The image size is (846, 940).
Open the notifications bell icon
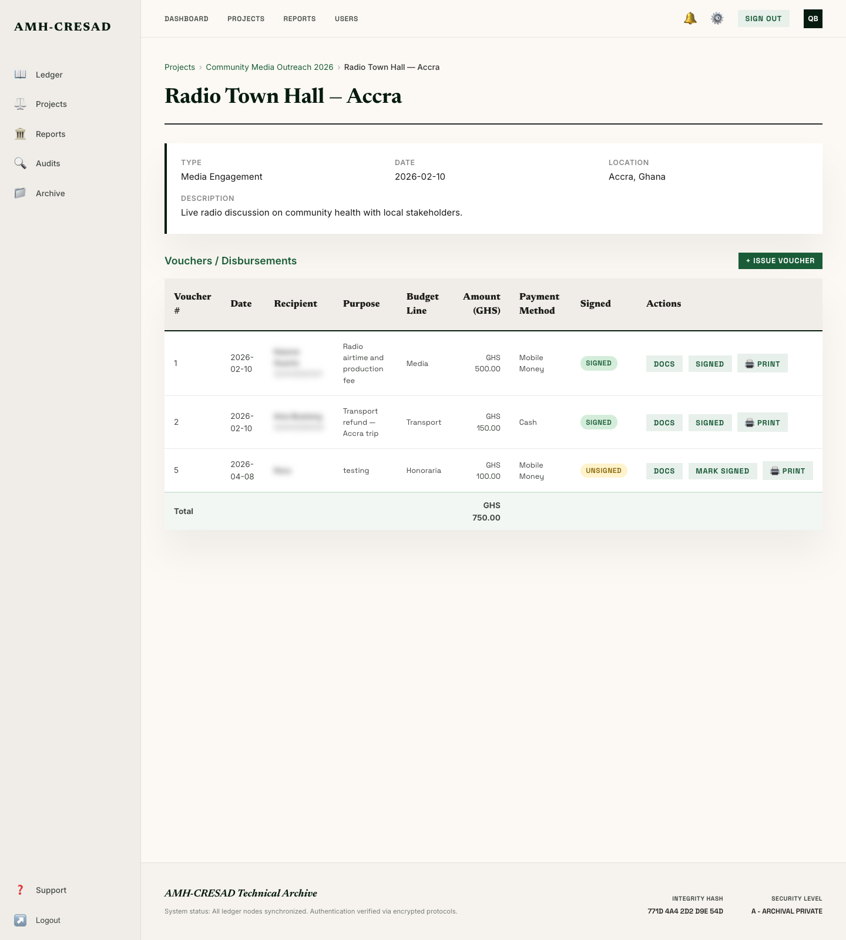[x=690, y=19]
